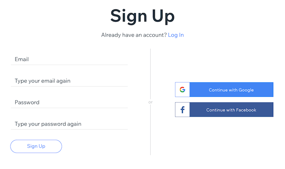285x169 pixels.
Task: Activate the Password input field
Action: 69,102
